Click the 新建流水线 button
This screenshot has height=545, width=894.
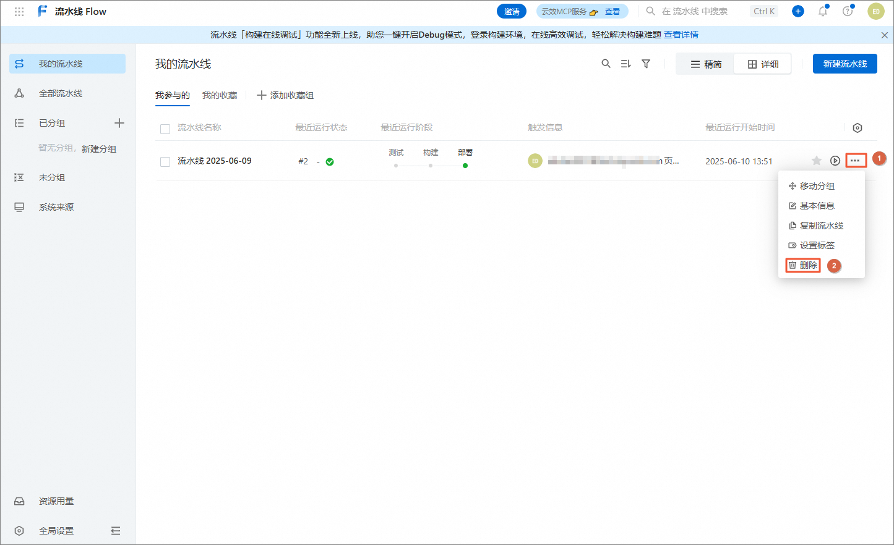(x=845, y=64)
